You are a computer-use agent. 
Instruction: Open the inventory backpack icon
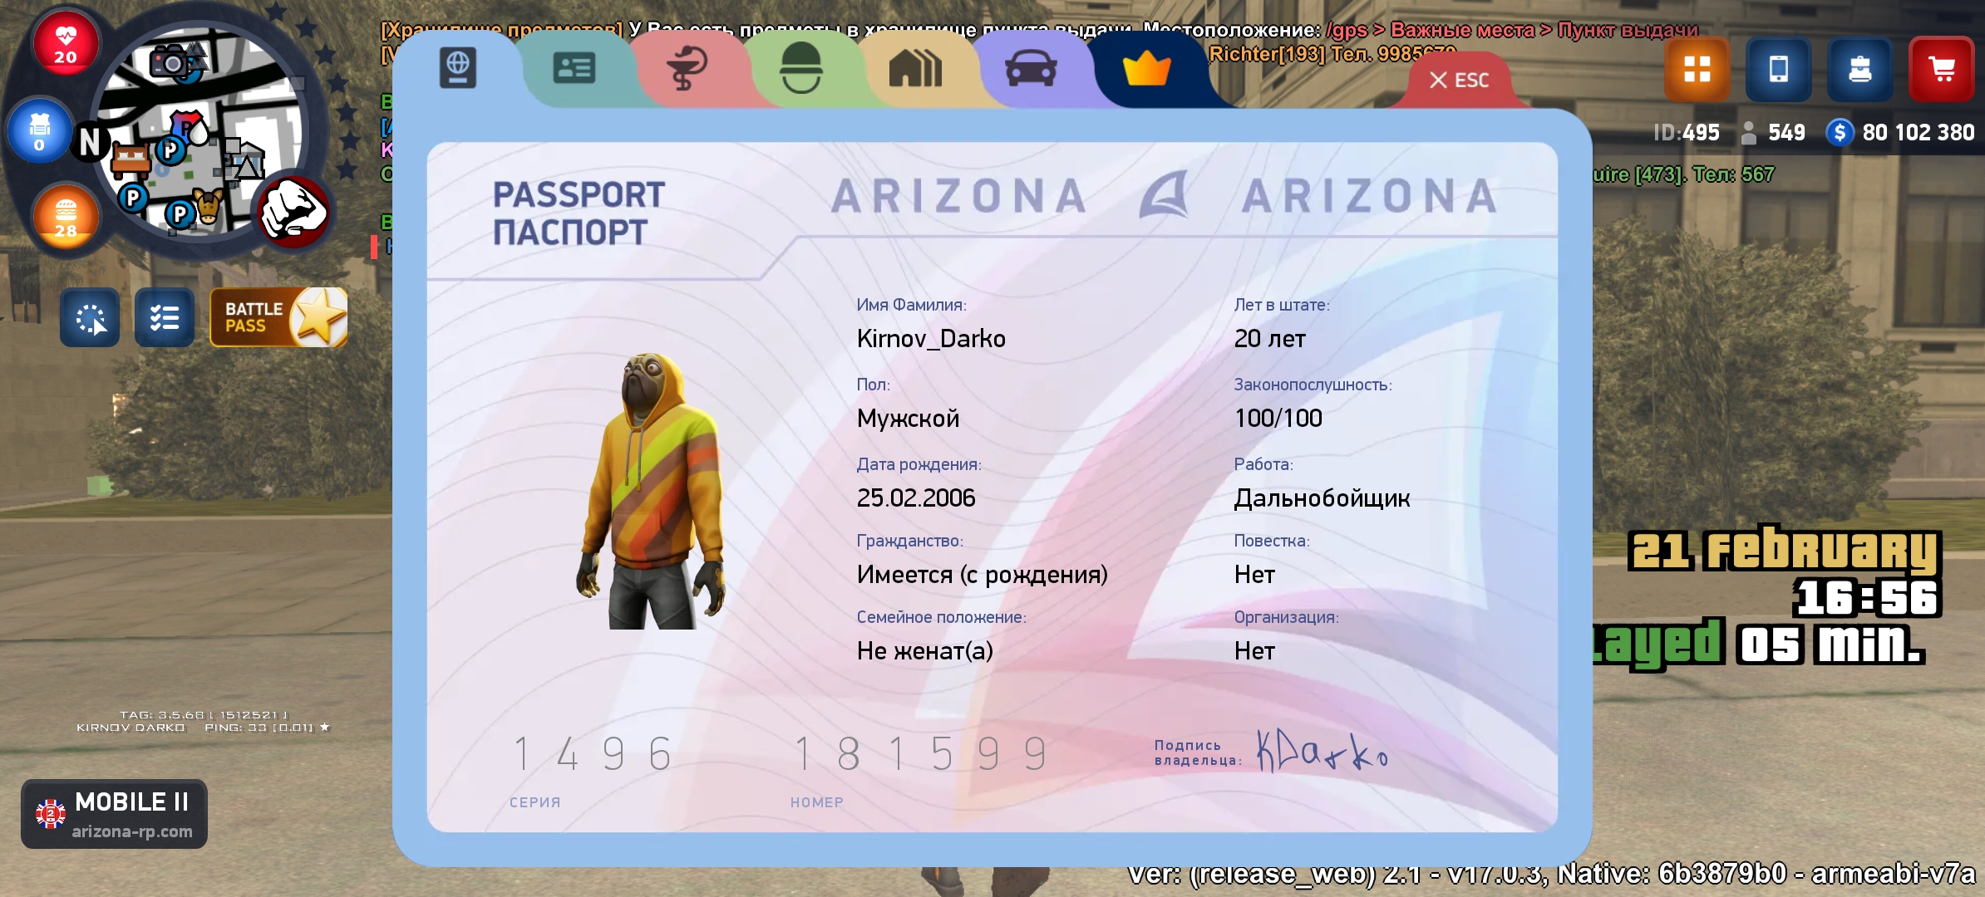coord(1859,69)
